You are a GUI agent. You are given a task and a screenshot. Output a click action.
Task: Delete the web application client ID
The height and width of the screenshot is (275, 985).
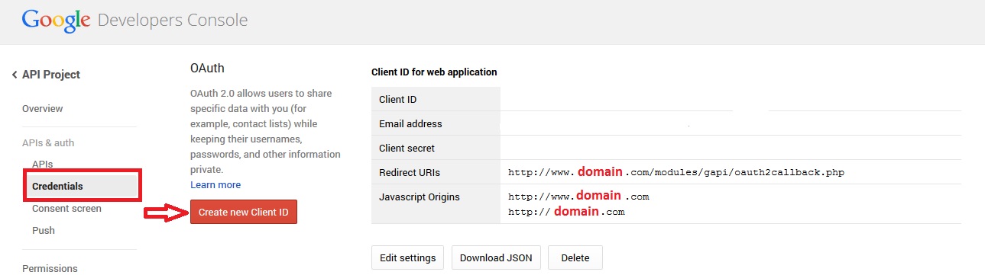click(575, 257)
